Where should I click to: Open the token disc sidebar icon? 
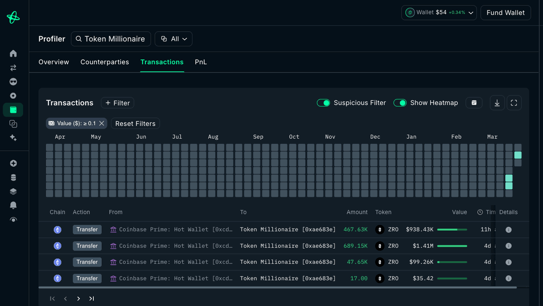point(13,96)
